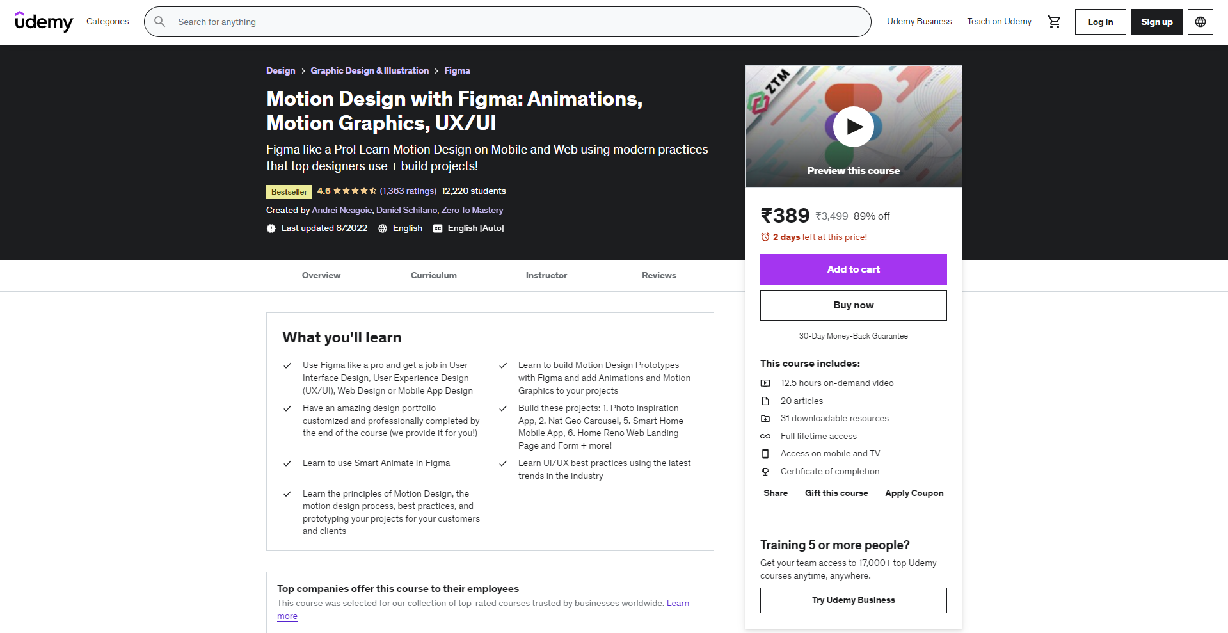Switch to the Reviews tab

tap(659, 276)
